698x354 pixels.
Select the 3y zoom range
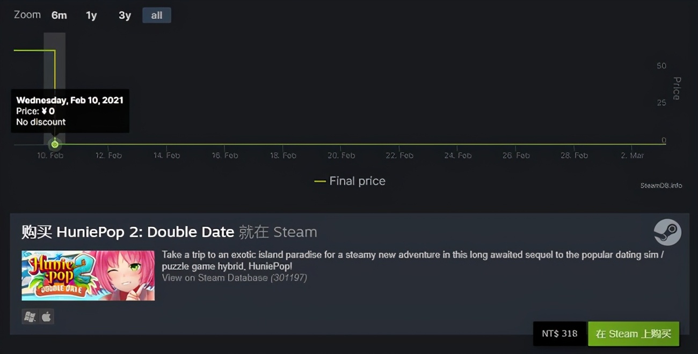coord(124,15)
